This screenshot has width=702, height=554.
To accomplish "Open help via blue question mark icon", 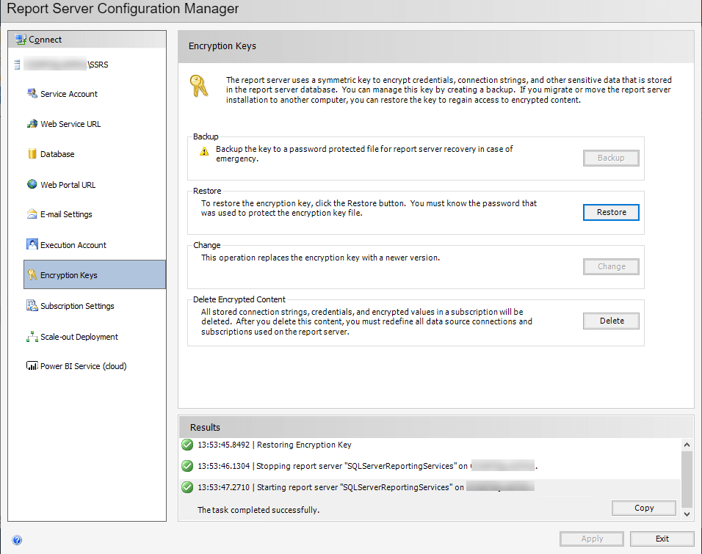I will pyautogui.click(x=17, y=539).
